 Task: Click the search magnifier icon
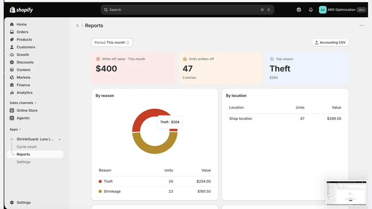pos(106,10)
